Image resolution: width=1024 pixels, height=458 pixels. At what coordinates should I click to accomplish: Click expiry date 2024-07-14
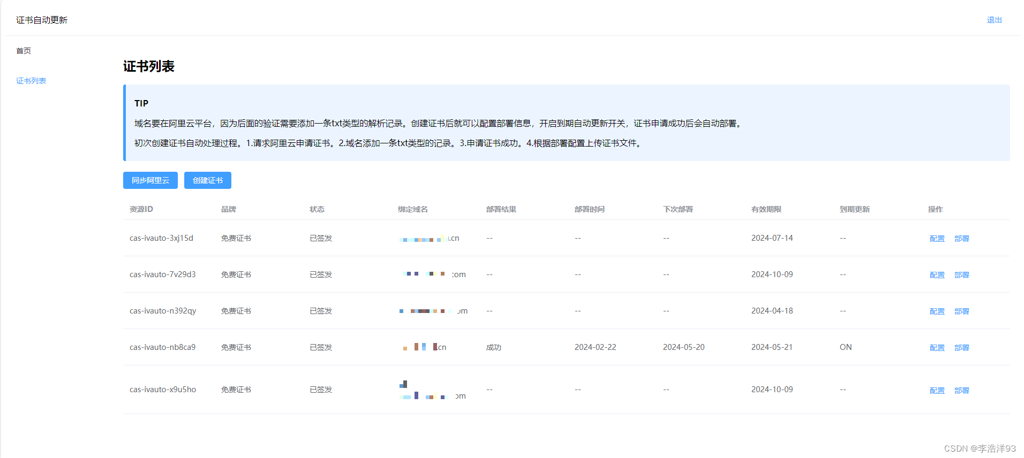[x=772, y=238]
